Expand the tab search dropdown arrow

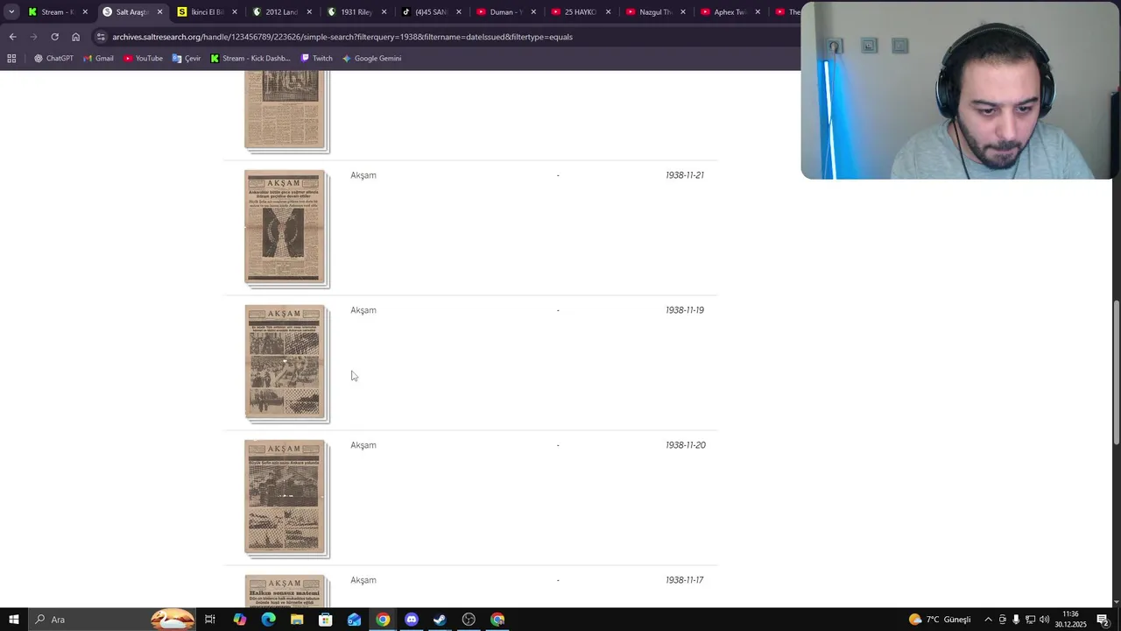[x=11, y=12]
